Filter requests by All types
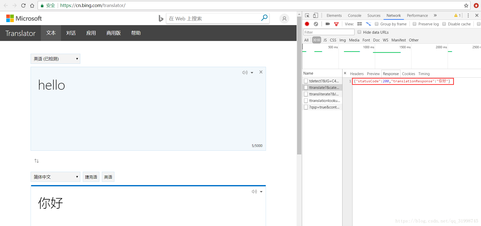 click(x=306, y=40)
